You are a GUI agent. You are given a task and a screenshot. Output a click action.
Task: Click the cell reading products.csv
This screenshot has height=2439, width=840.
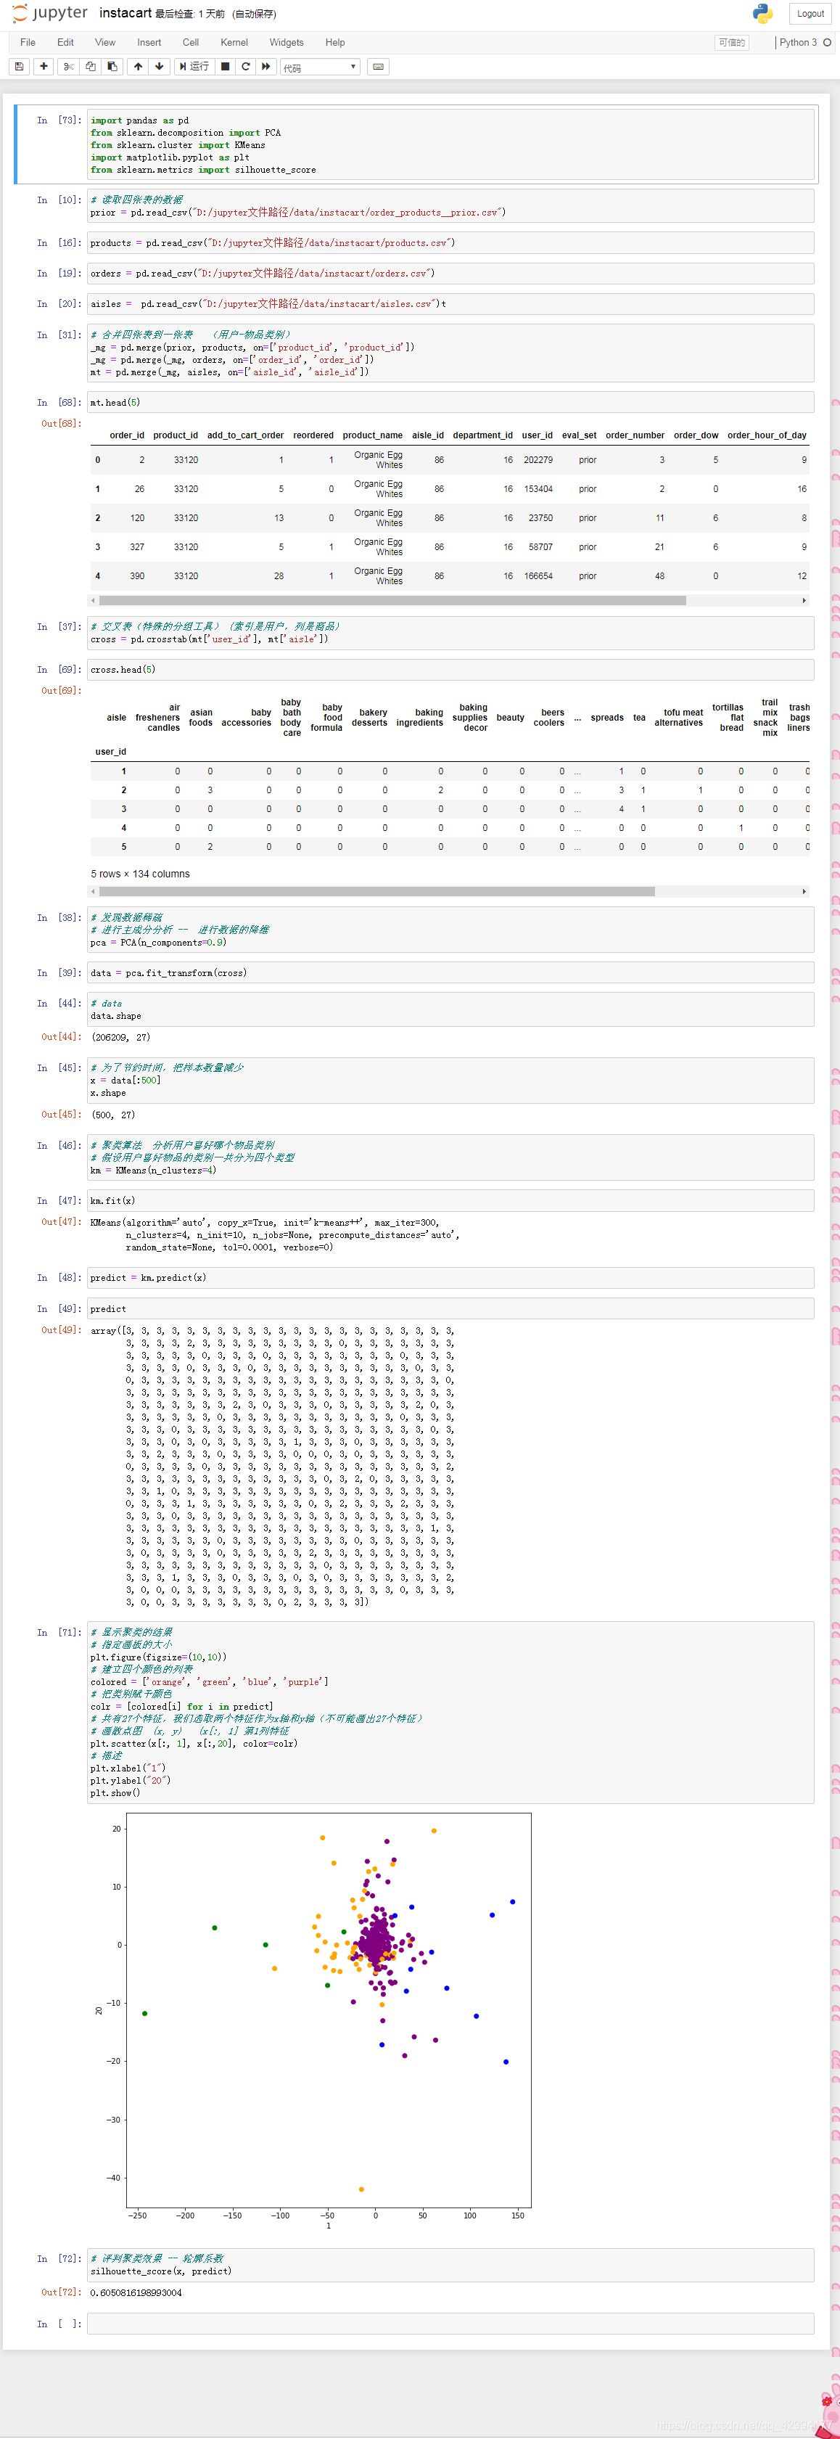(x=450, y=243)
